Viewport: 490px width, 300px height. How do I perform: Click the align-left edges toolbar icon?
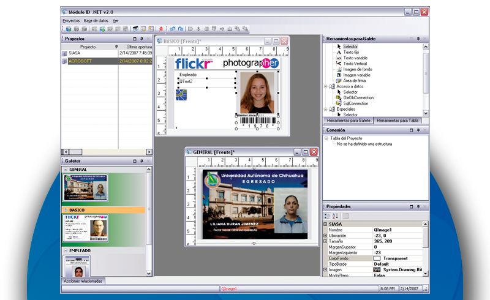pos(190,29)
